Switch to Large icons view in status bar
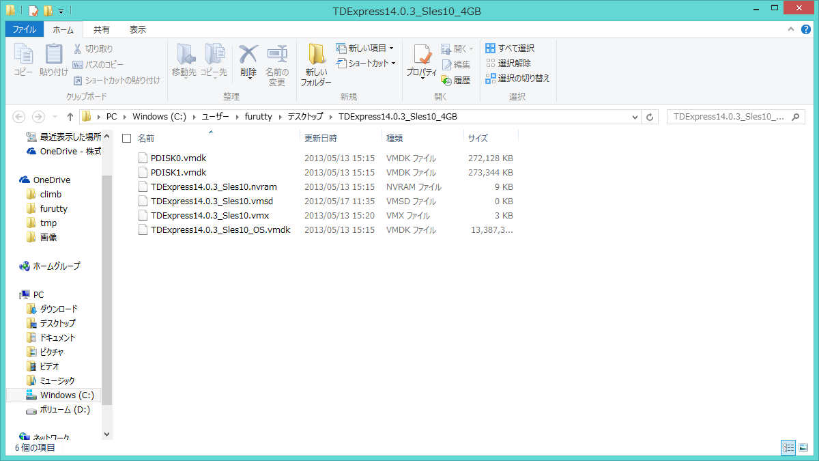 803,447
